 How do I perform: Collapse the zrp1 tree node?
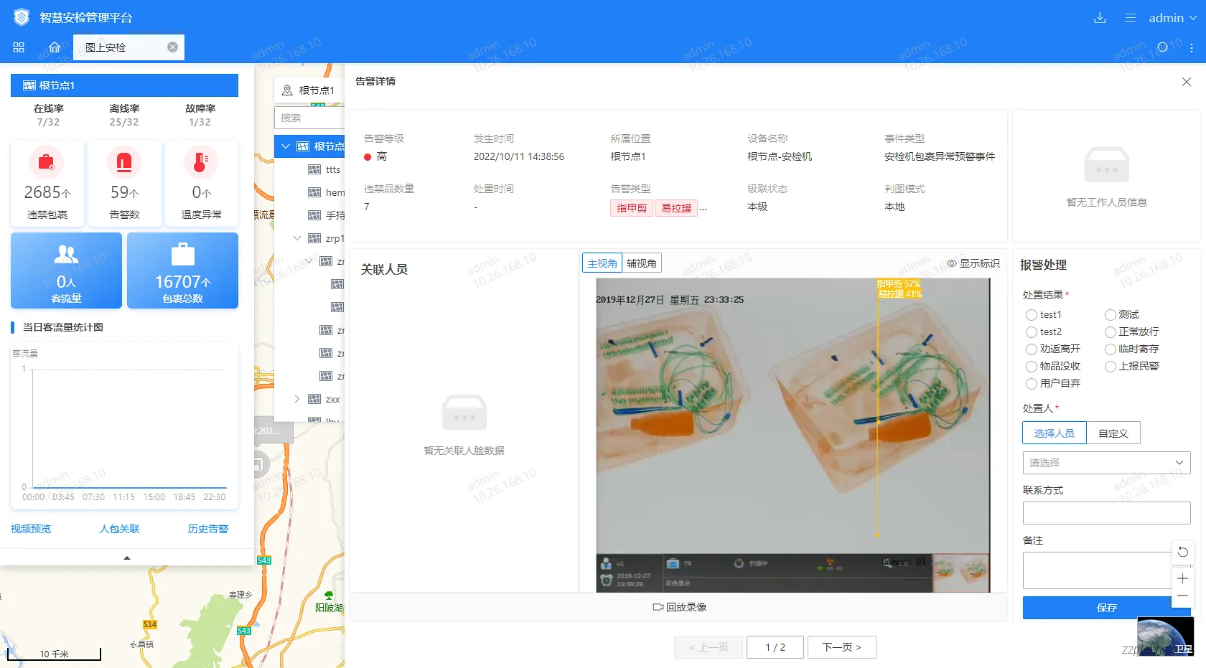296,238
